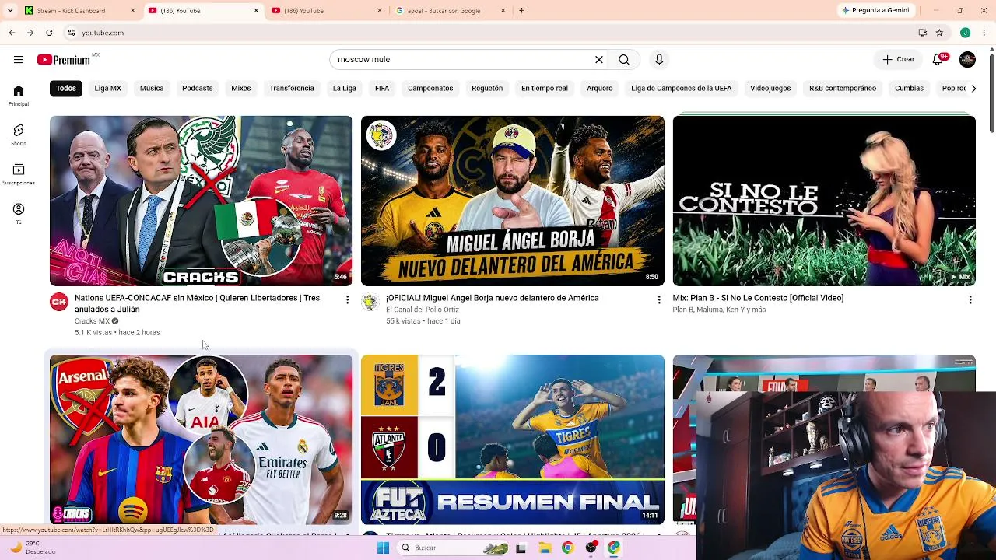Select the R&B contemporáneo chip
Screen dimensions: 996x560
pyautogui.click(x=843, y=89)
